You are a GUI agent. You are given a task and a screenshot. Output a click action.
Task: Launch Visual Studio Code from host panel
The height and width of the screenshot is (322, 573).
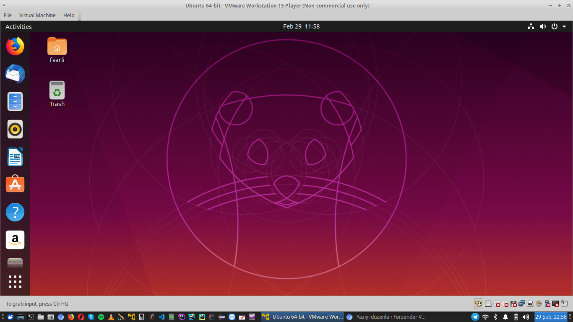pos(161,317)
